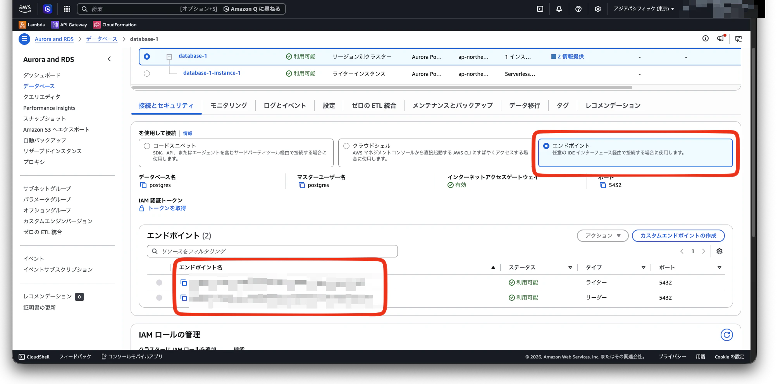This screenshot has height=384, width=778.
Task: Open endpoint table preferences gear
Action: tap(719, 251)
